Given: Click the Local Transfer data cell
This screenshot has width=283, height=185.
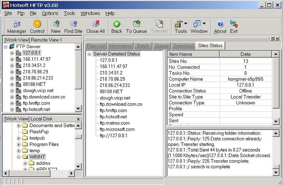Looking at the screenshot, I should (246, 97).
